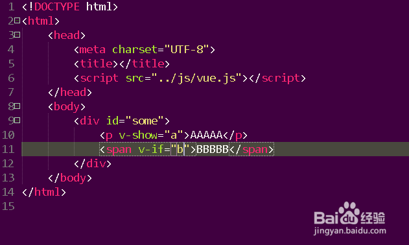Collapse the body tag fold marker
This screenshot has width=409, height=245.
[x=18, y=106]
